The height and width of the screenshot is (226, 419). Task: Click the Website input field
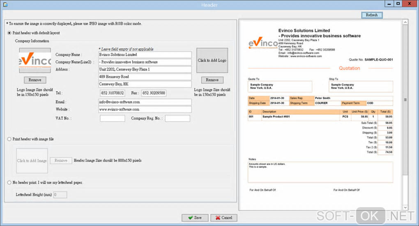coord(145,109)
